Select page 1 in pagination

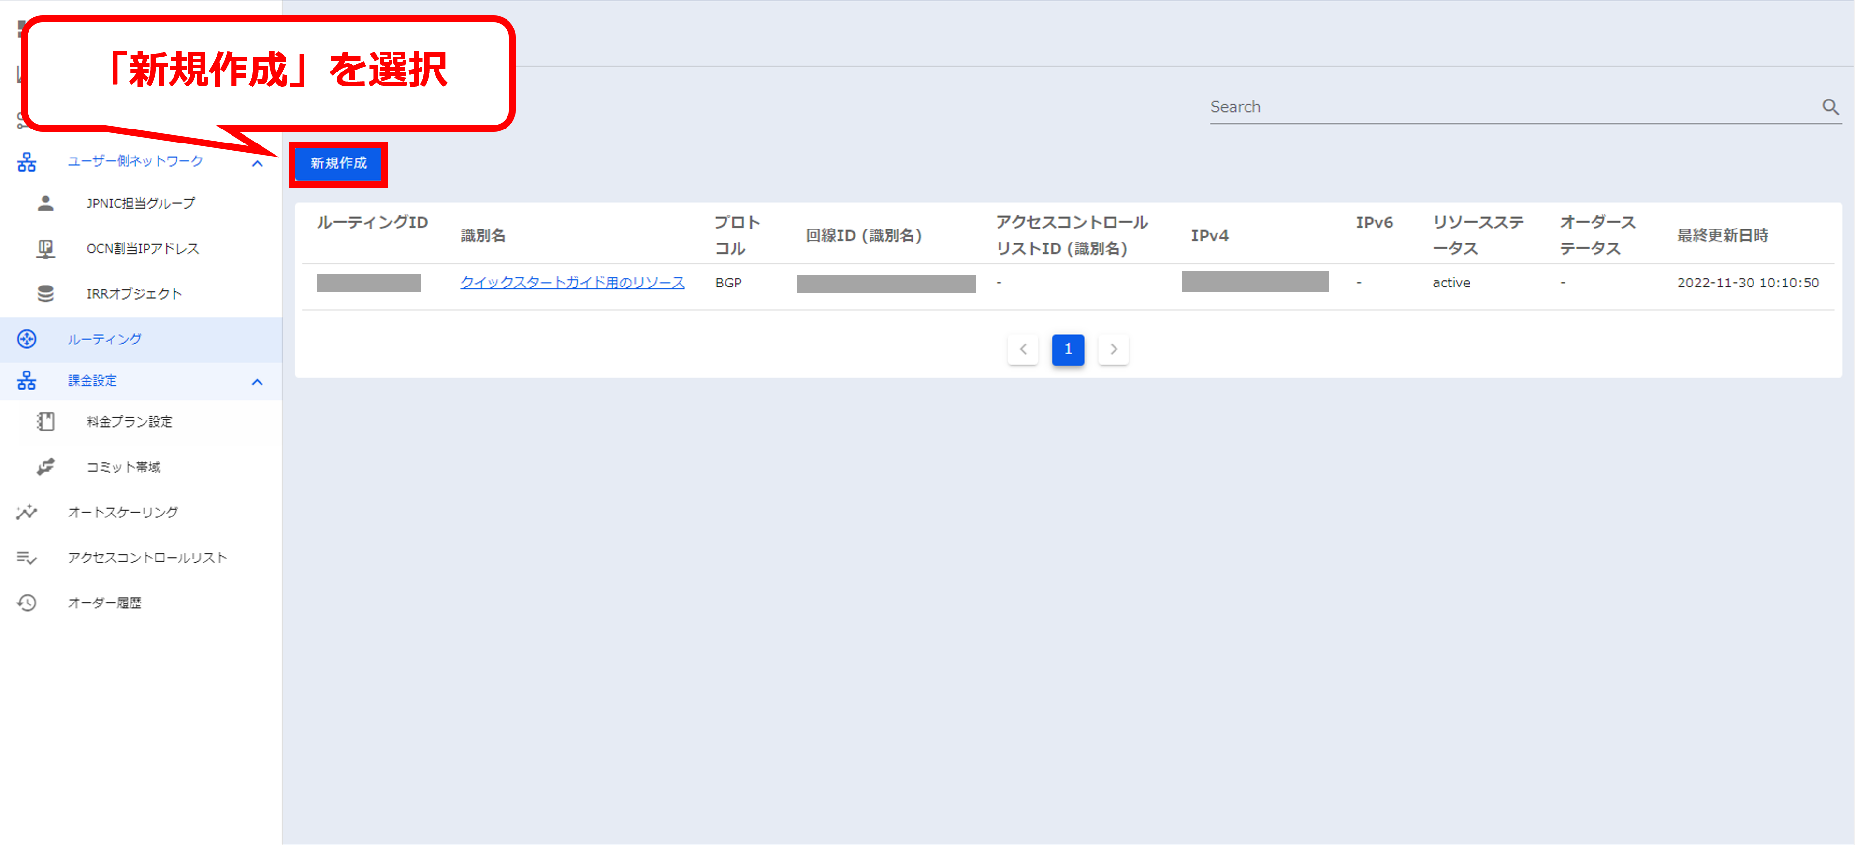(x=1067, y=350)
